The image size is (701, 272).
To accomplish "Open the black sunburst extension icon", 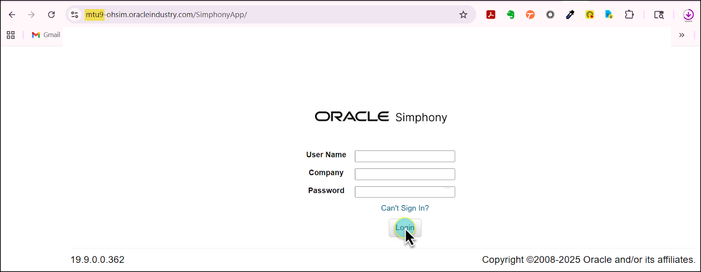I will click(x=550, y=15).
